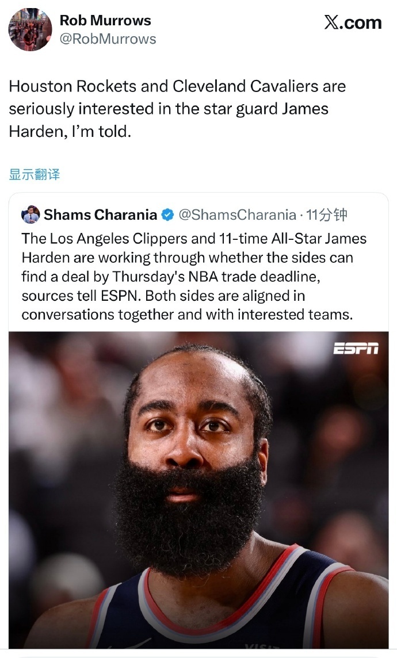Open the quoted tweet's body text
Viewport: 397px width, 658px height.
point(194,276)
